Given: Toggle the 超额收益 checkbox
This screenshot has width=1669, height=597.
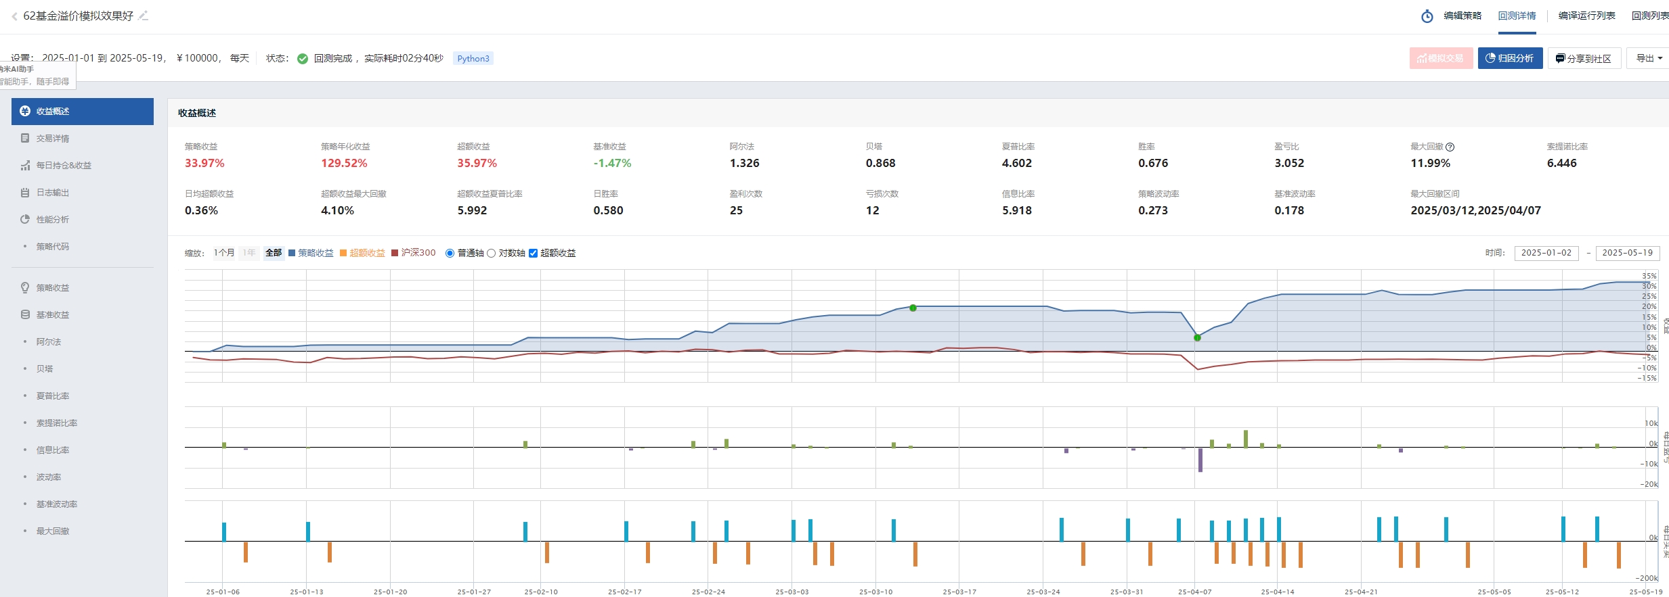Looking at the screenshot, I should point(534,254).
